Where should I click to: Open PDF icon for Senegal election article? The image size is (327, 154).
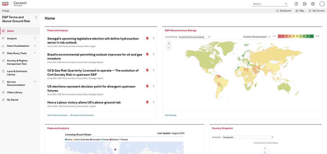[x=147, y=38]
